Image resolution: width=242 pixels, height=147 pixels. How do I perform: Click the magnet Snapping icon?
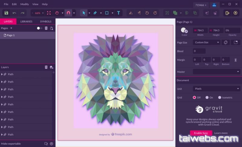point(68,13)
